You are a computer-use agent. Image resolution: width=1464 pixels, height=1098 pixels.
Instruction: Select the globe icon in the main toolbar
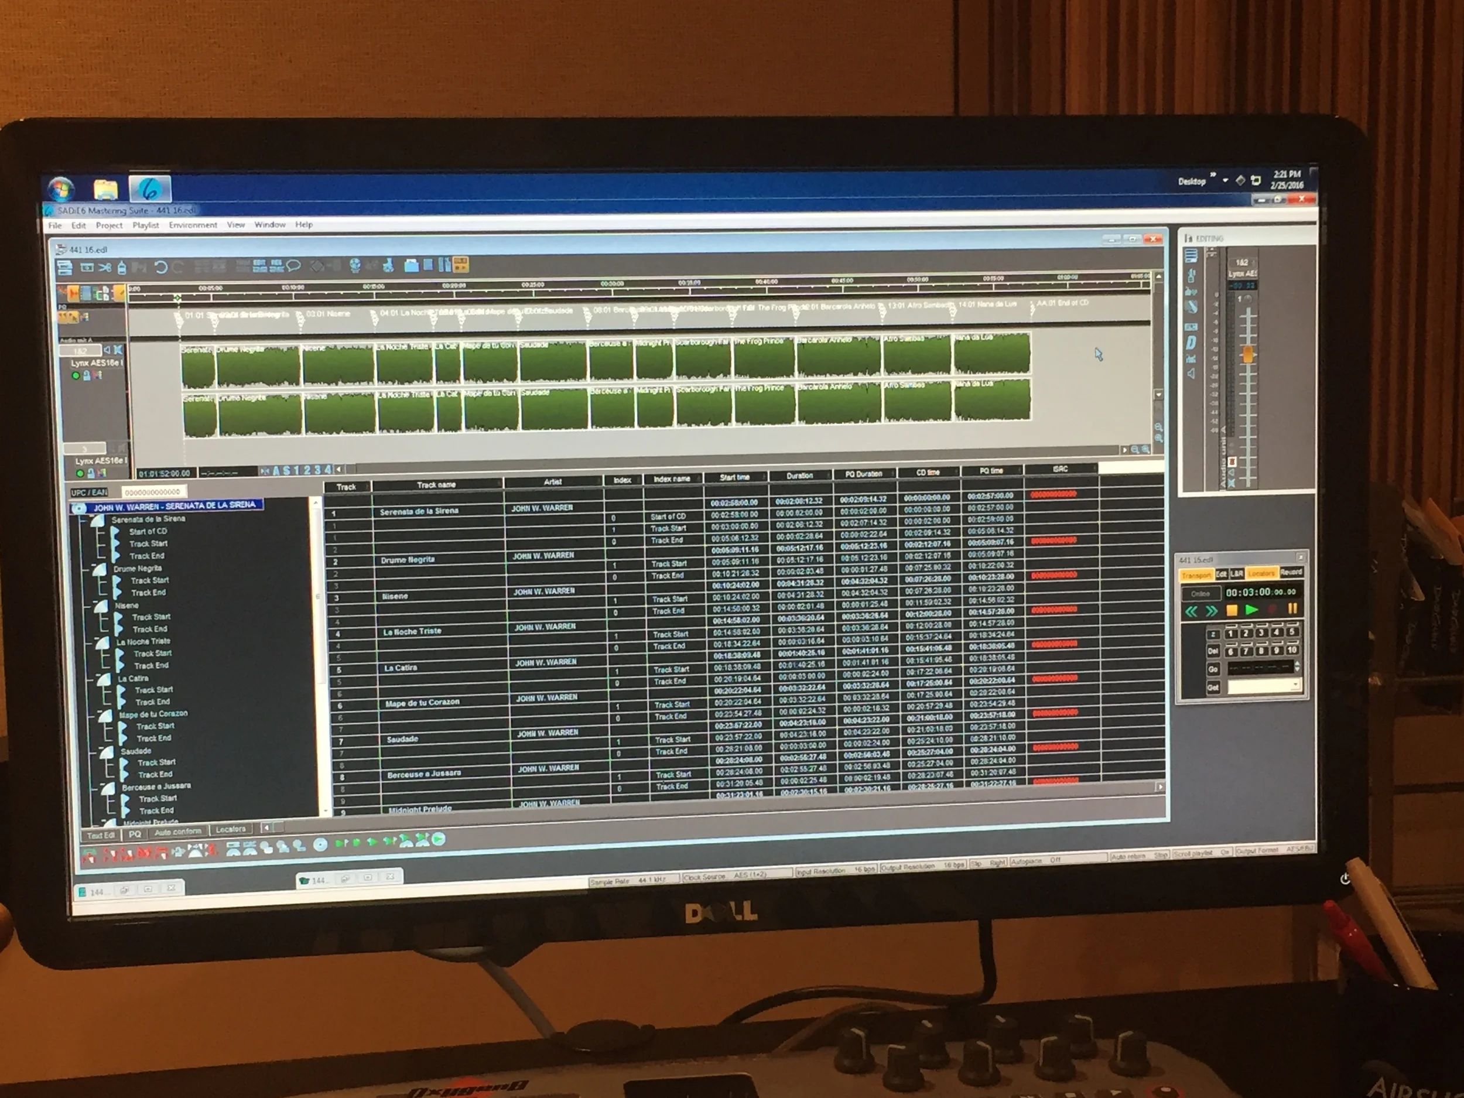point(355,265)
